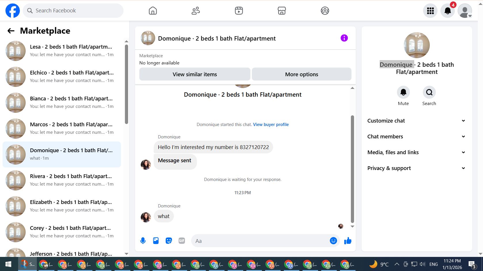Open the Friends icon in top navigation
Viewport: 483px width, 271px height.
196,11
